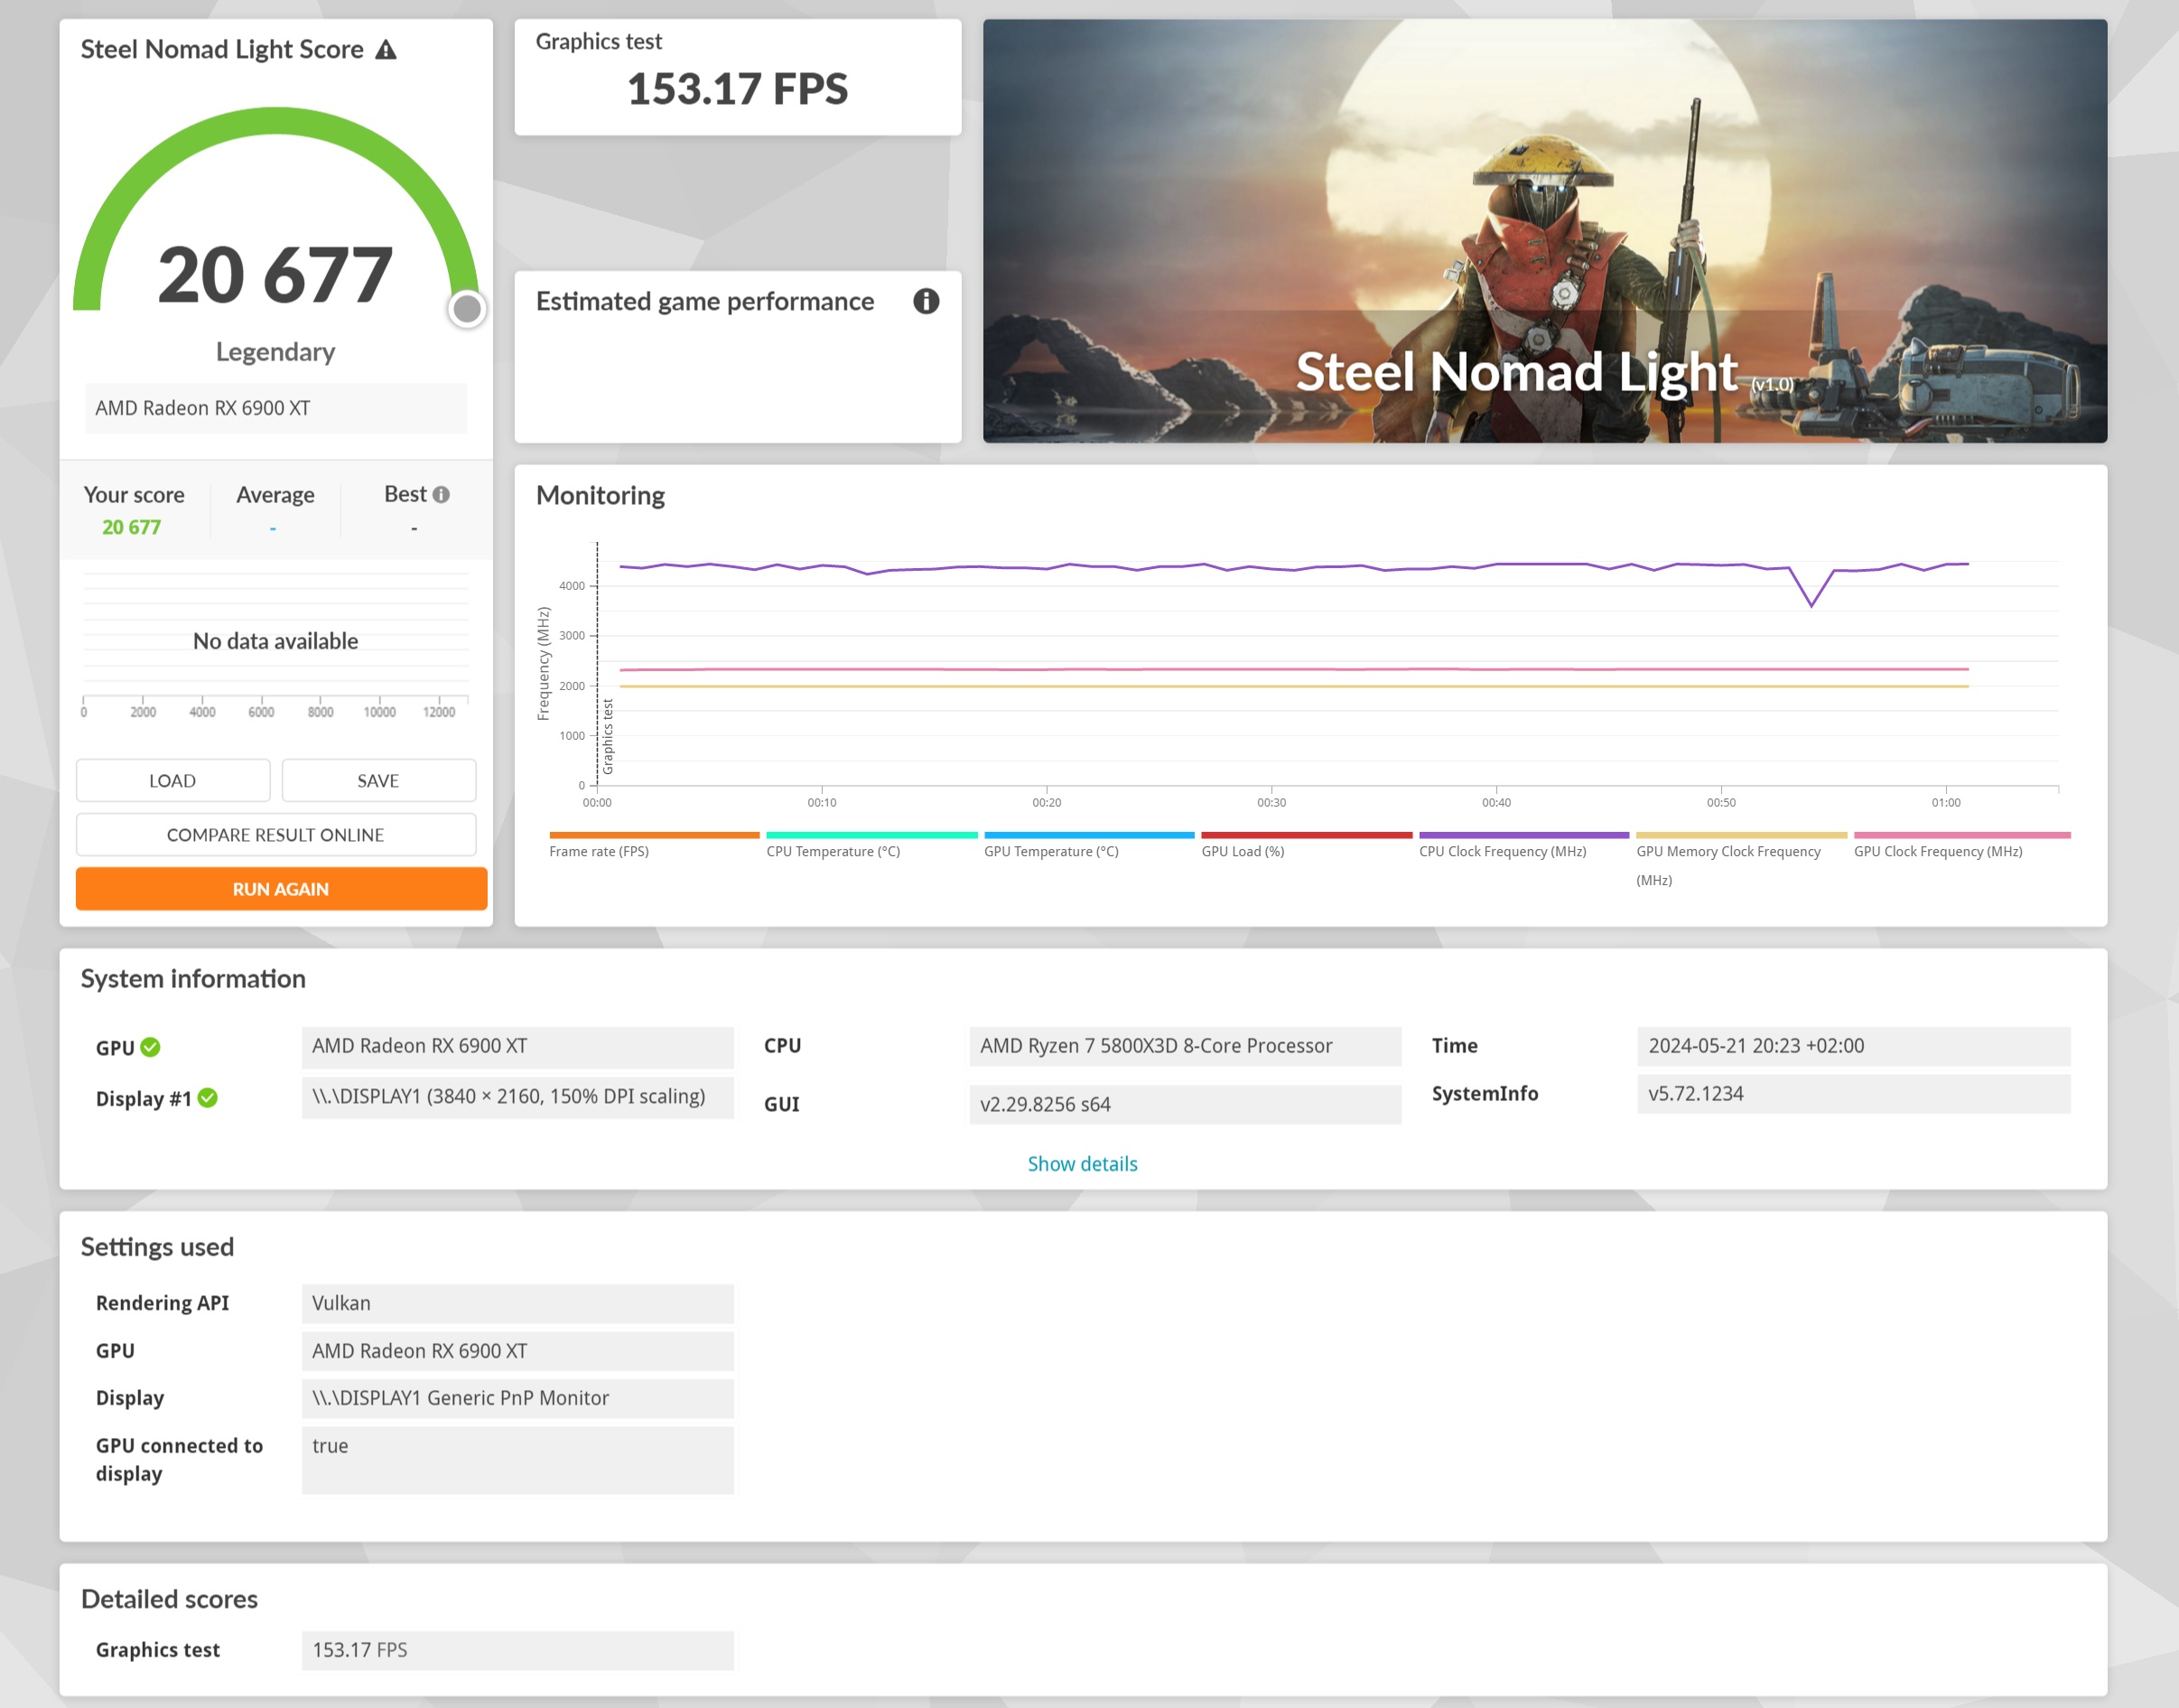The height and width of the screenshot is (1708, 2179).
Task: Click the green checkmark next to Display #1
Action: (208, 1098)
